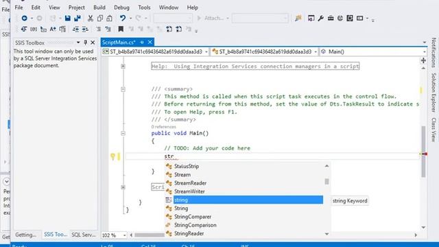
Task: Open the Toolbox icon in the toolbar
Action: point(331,19)
